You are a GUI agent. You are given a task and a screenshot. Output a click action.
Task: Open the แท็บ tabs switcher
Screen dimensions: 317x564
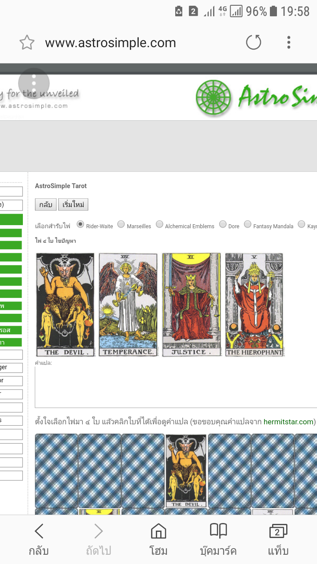click(x=278, y=540)
